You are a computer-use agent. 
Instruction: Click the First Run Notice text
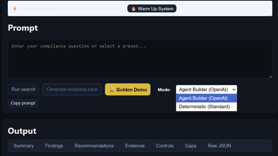tap(71, 9)
